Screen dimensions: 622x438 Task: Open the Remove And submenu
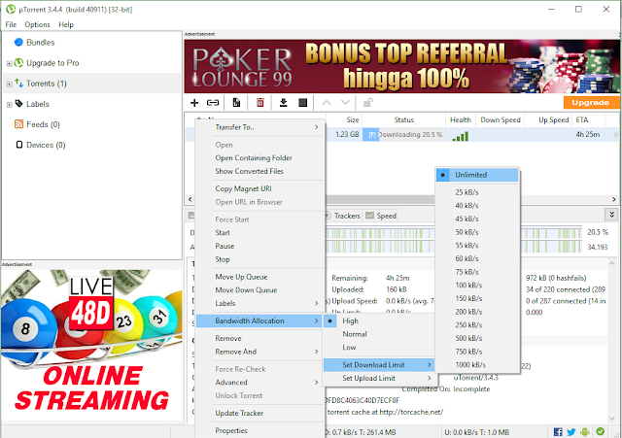(260, 352)
